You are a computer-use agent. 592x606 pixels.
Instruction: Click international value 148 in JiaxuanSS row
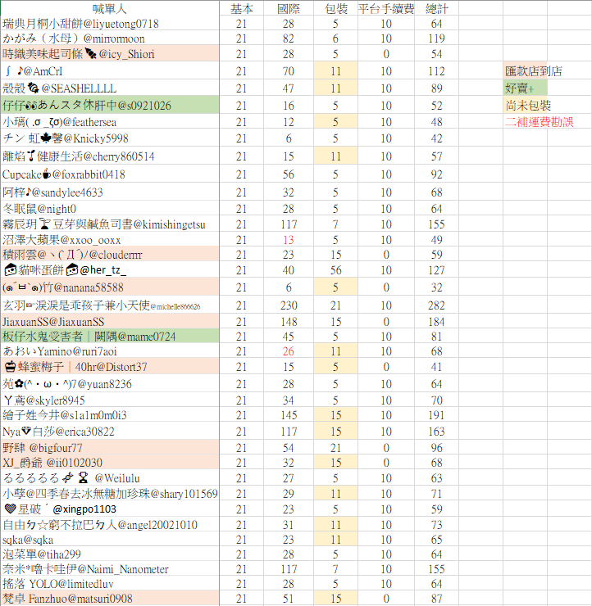[x=289, y=322]
